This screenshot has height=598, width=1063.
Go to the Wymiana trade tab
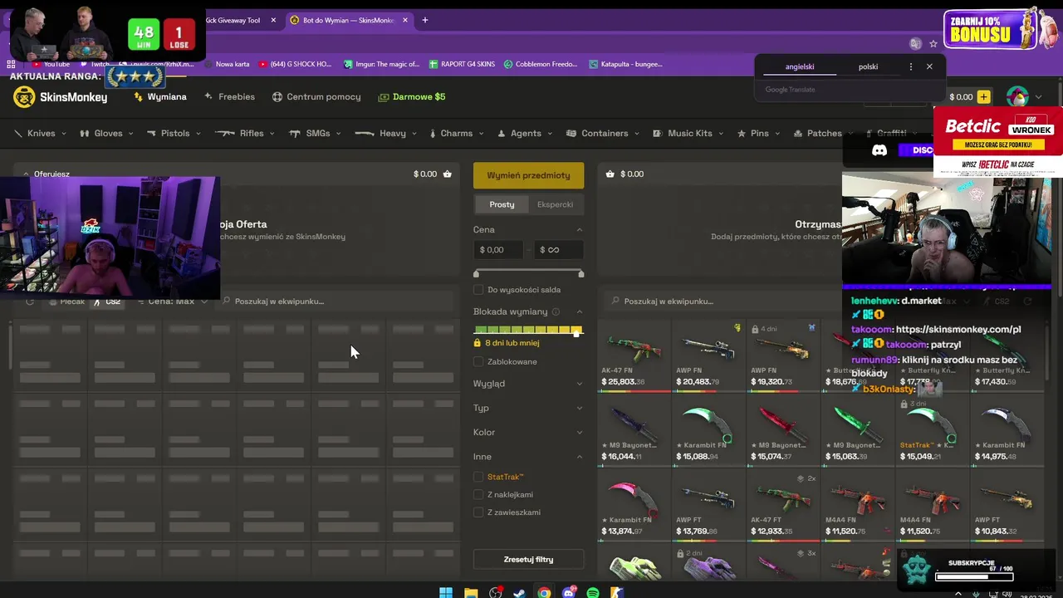pos(160,97)
